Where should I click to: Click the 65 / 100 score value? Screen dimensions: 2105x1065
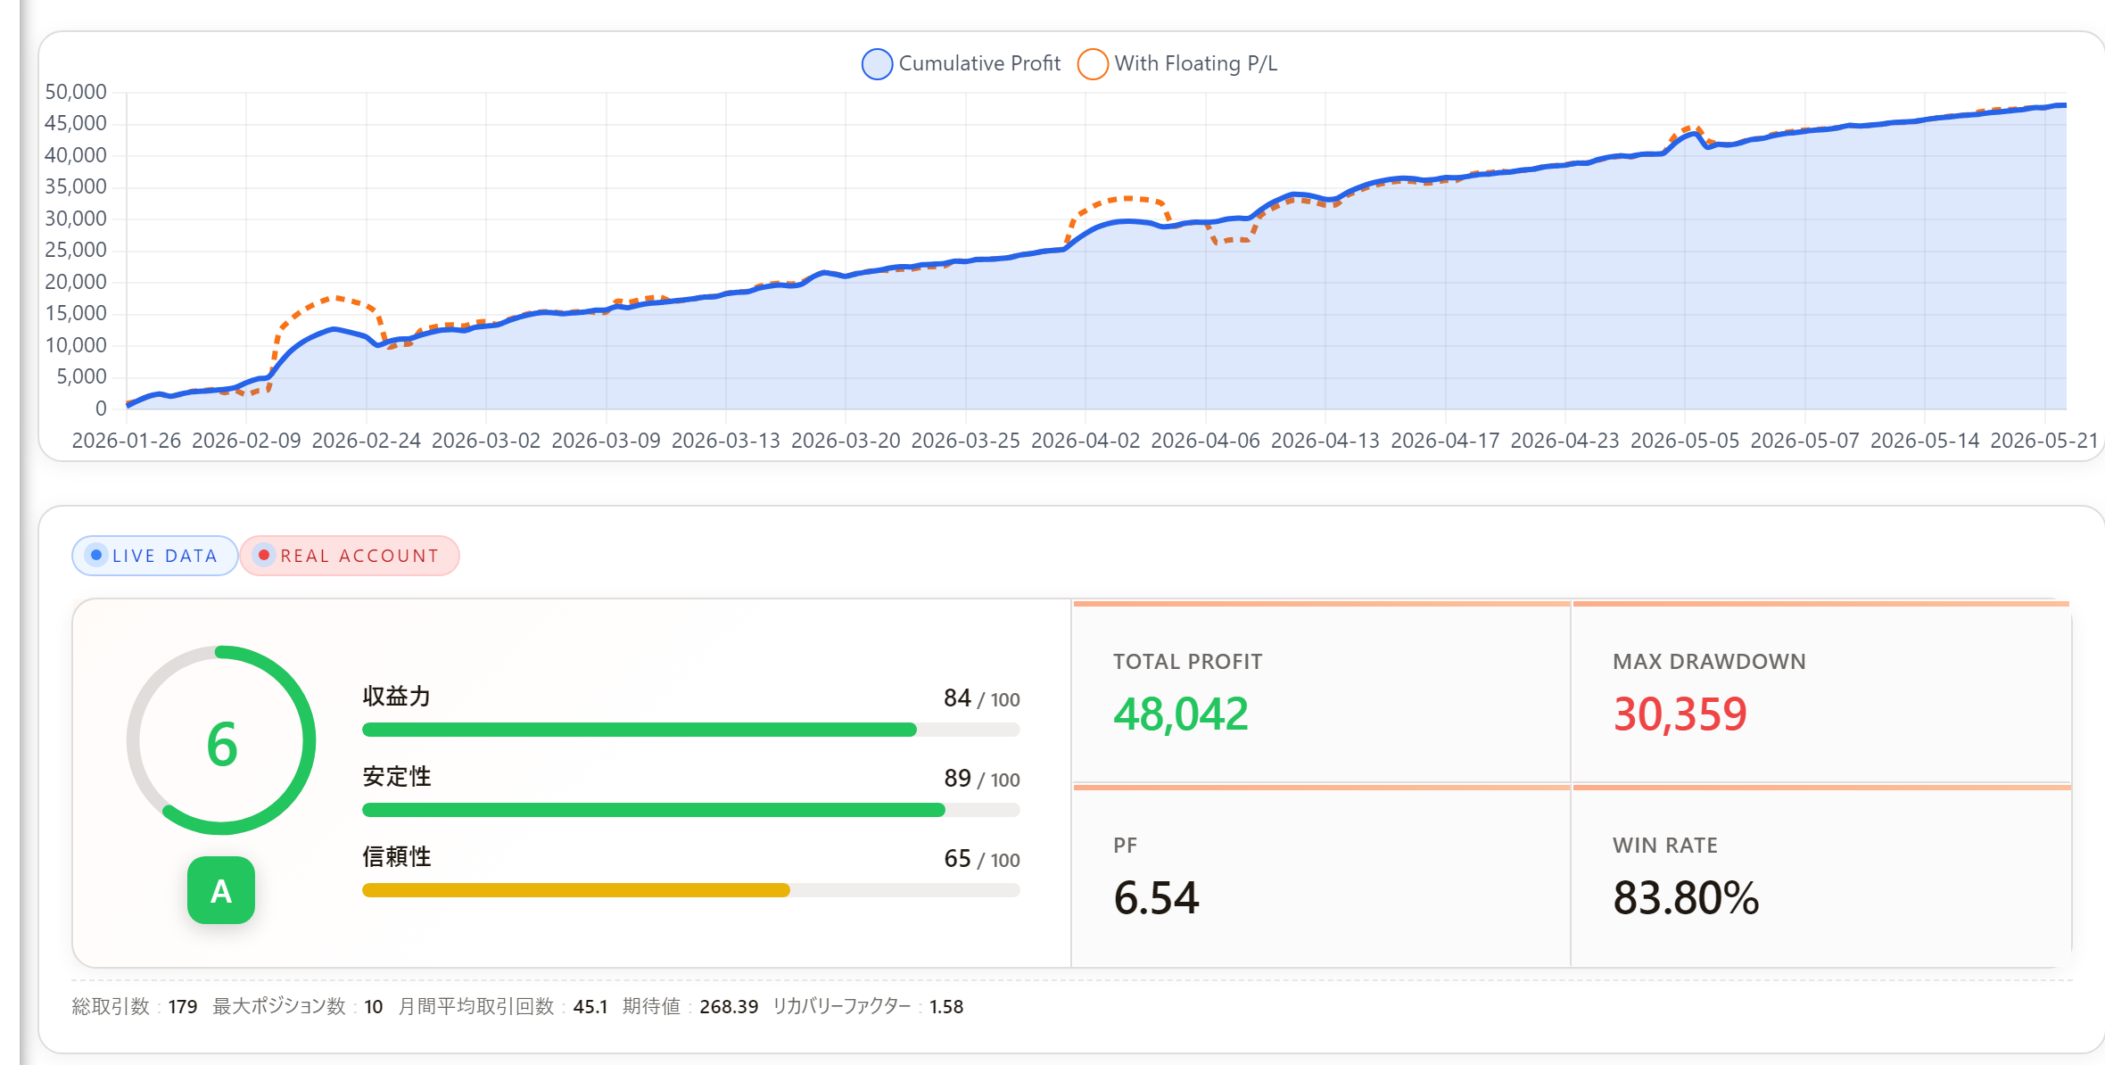click(981, 859)
